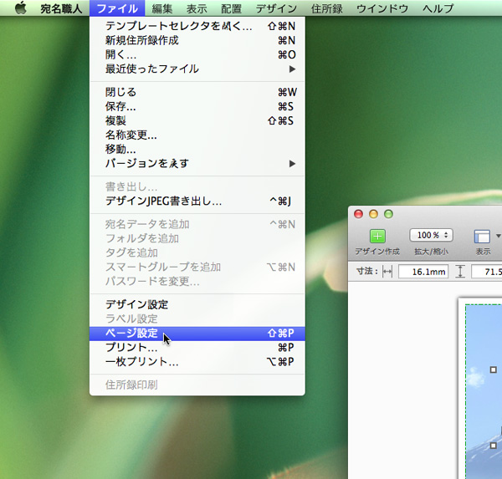Open the 編集 menu in menu bar
502x479 pixels.
click(162, 8)
